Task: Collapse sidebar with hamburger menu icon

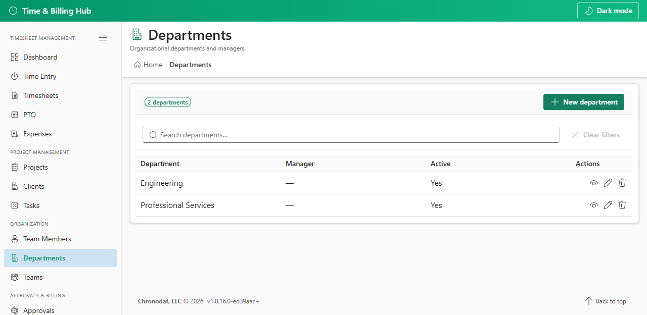Action: point(103,38)
